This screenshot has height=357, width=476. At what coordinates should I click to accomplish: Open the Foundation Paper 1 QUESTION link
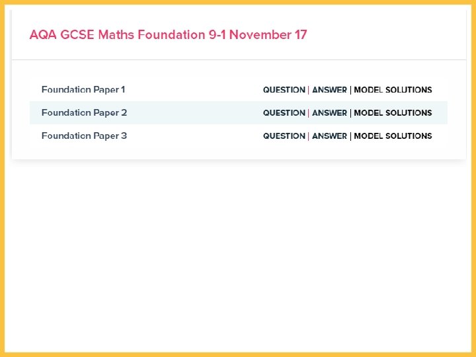(x=284, y=90)
